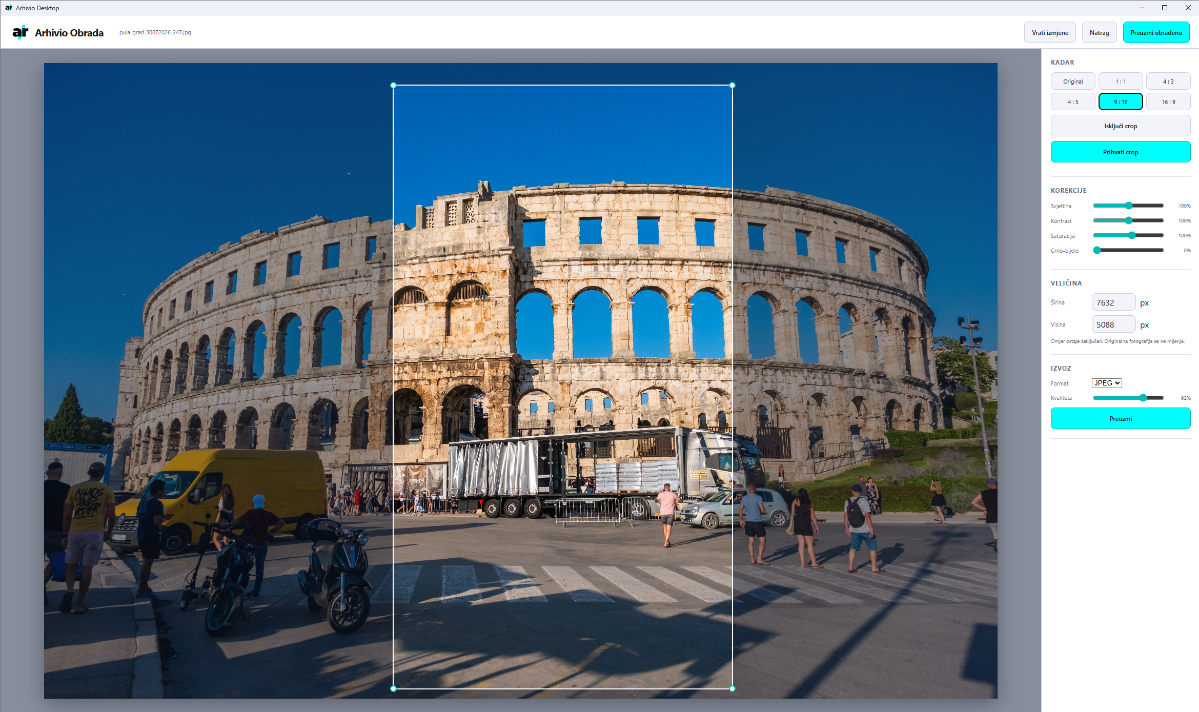
Task: Click Preuzmi obrađenu button
Action: [1156, 32]
